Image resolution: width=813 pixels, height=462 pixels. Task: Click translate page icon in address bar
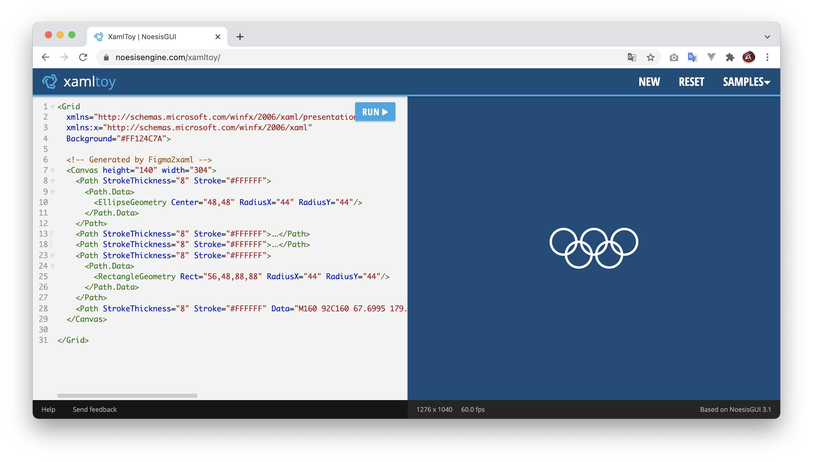coord(632,58)
